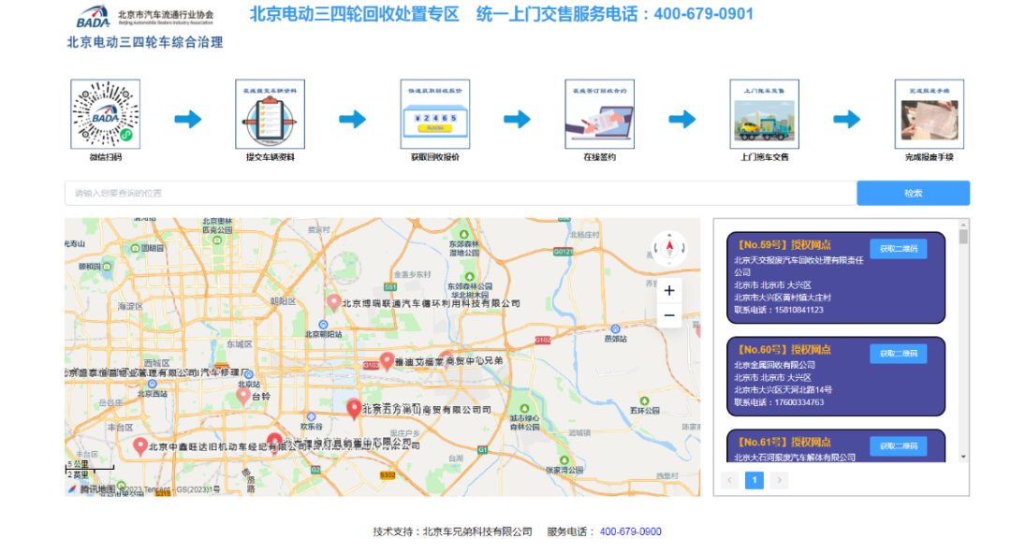
Task: Go to next page arrow in pagination
Action: [779, 480]
